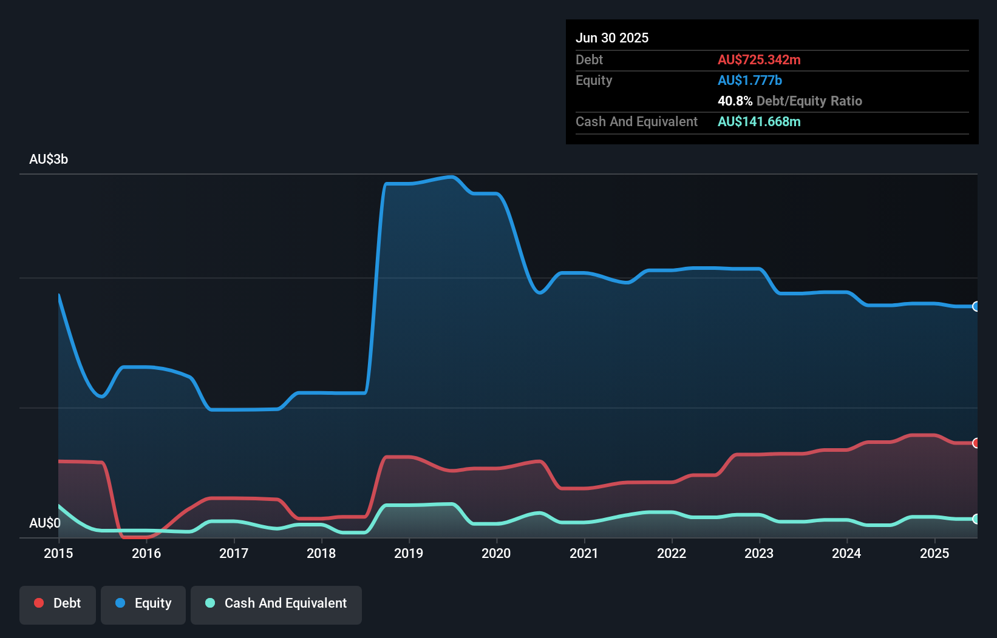Select the teal Cash line endpoint marker
The image size is (997, 638).
point(975,519)
